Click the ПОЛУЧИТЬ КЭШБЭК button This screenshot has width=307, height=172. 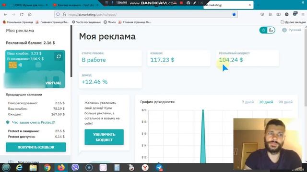point(36,147)
